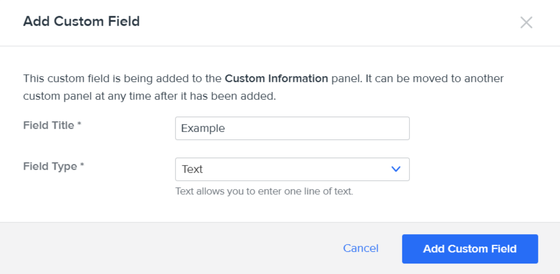560x274 pixels.
Task: Click the "Field Type" label
Action: tap(50, 166)
